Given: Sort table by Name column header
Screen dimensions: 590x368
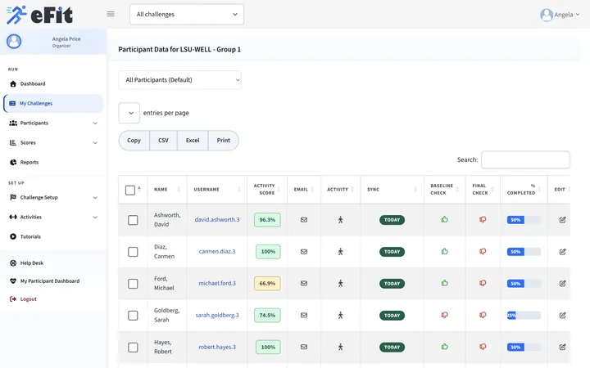Looking at the screenshot, I should point(167,190).
